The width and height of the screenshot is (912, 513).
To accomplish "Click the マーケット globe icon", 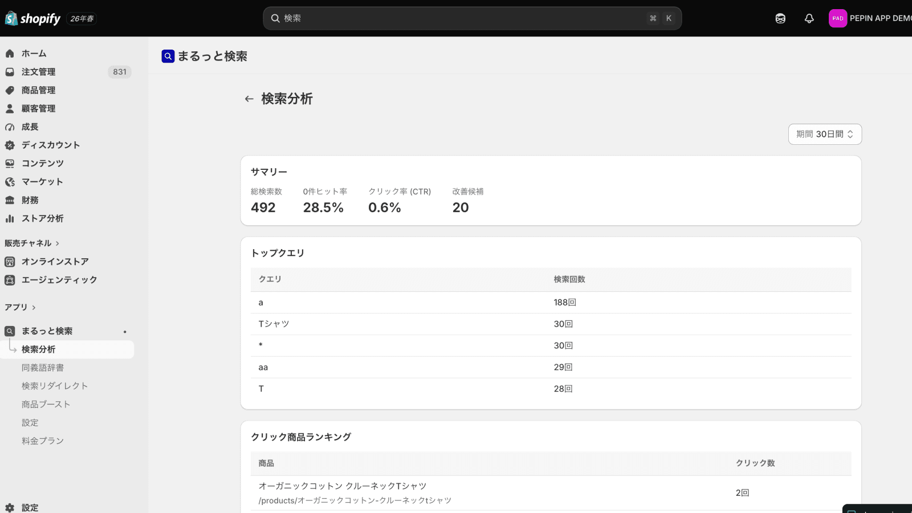I will tap(10, 182).
